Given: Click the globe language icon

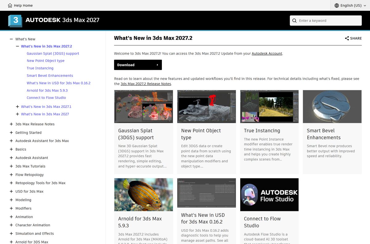Looking at the screenshot, I should coord(337,5).
